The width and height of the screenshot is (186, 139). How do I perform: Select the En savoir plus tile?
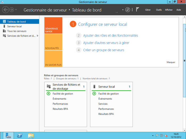tap(53, 59)
